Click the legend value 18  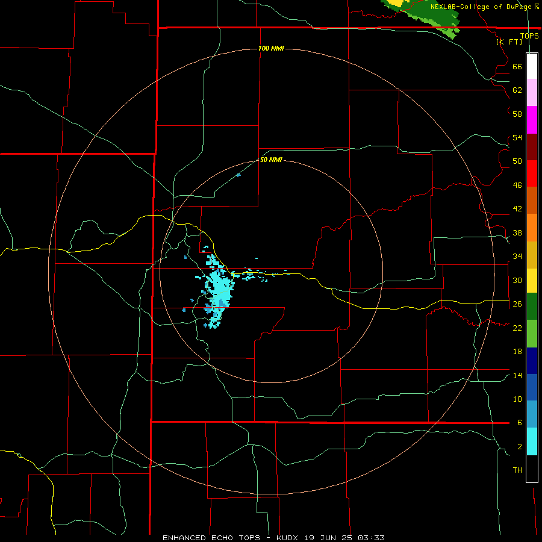pyautogui.click(x=517, y=352)
